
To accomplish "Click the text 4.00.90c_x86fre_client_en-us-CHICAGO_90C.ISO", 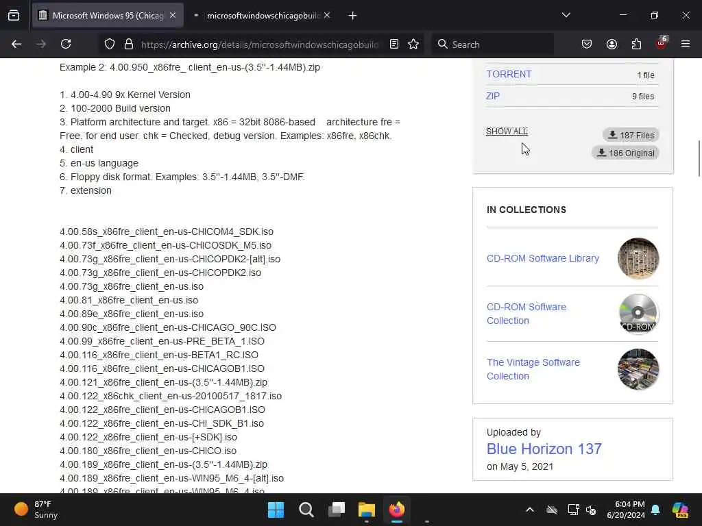I will point(168,327).
